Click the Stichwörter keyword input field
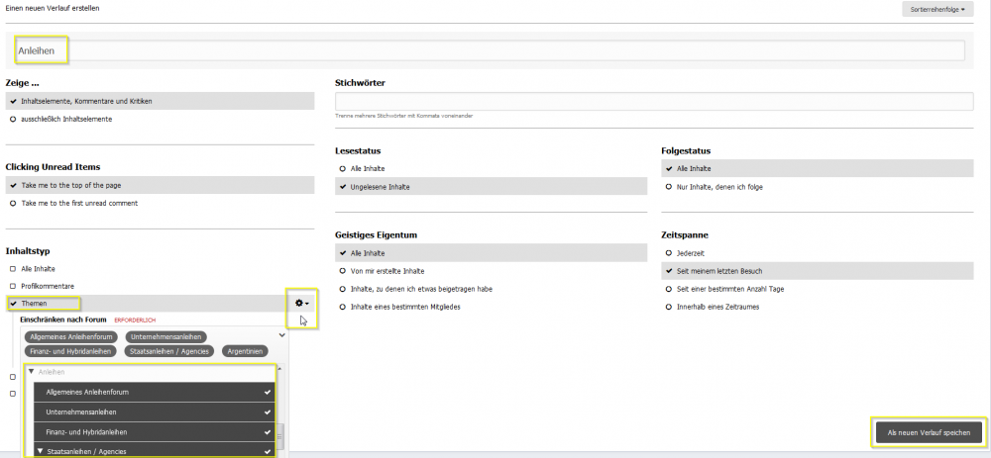Screen dimensions: 991x458 654,101
